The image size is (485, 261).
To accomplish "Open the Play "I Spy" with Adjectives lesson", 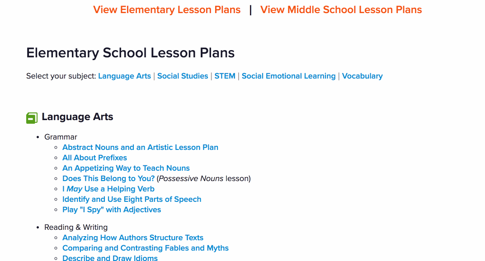I will [x=112, y=210].
